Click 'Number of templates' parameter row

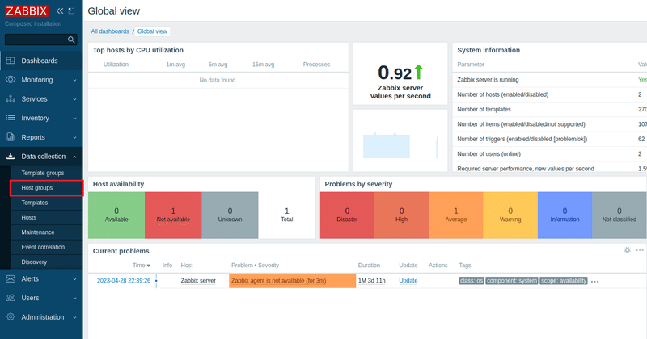pyautogui.click(x=552, y=110)
